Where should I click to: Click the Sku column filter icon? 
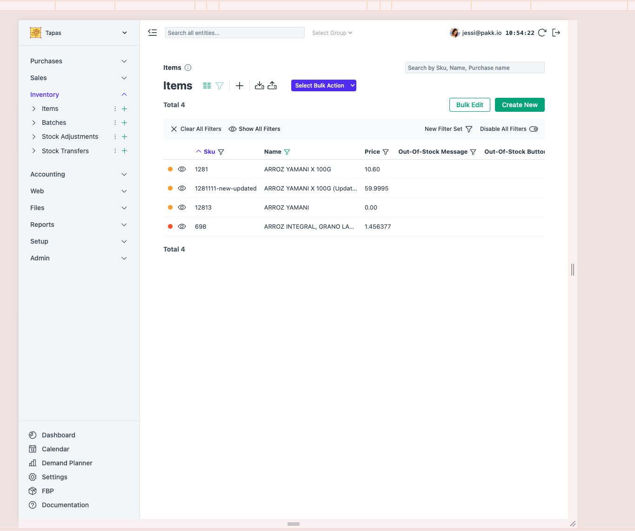(221, 152)
